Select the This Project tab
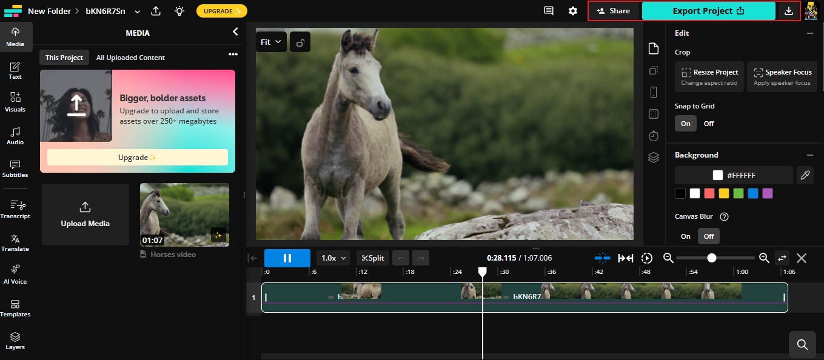824x360 pixels. (x=64, y=58)
